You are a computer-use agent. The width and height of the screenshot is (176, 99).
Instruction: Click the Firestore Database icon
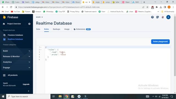pos(4,35)
